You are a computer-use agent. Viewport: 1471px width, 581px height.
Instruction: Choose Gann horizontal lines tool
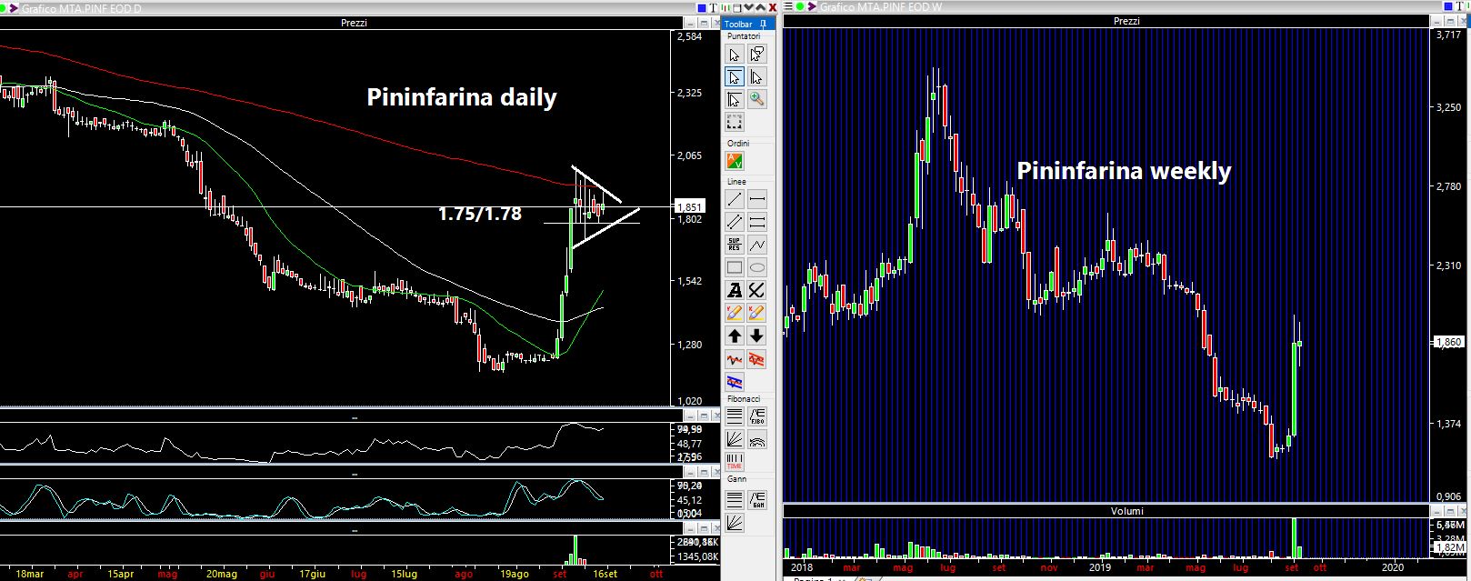(735, 499)
